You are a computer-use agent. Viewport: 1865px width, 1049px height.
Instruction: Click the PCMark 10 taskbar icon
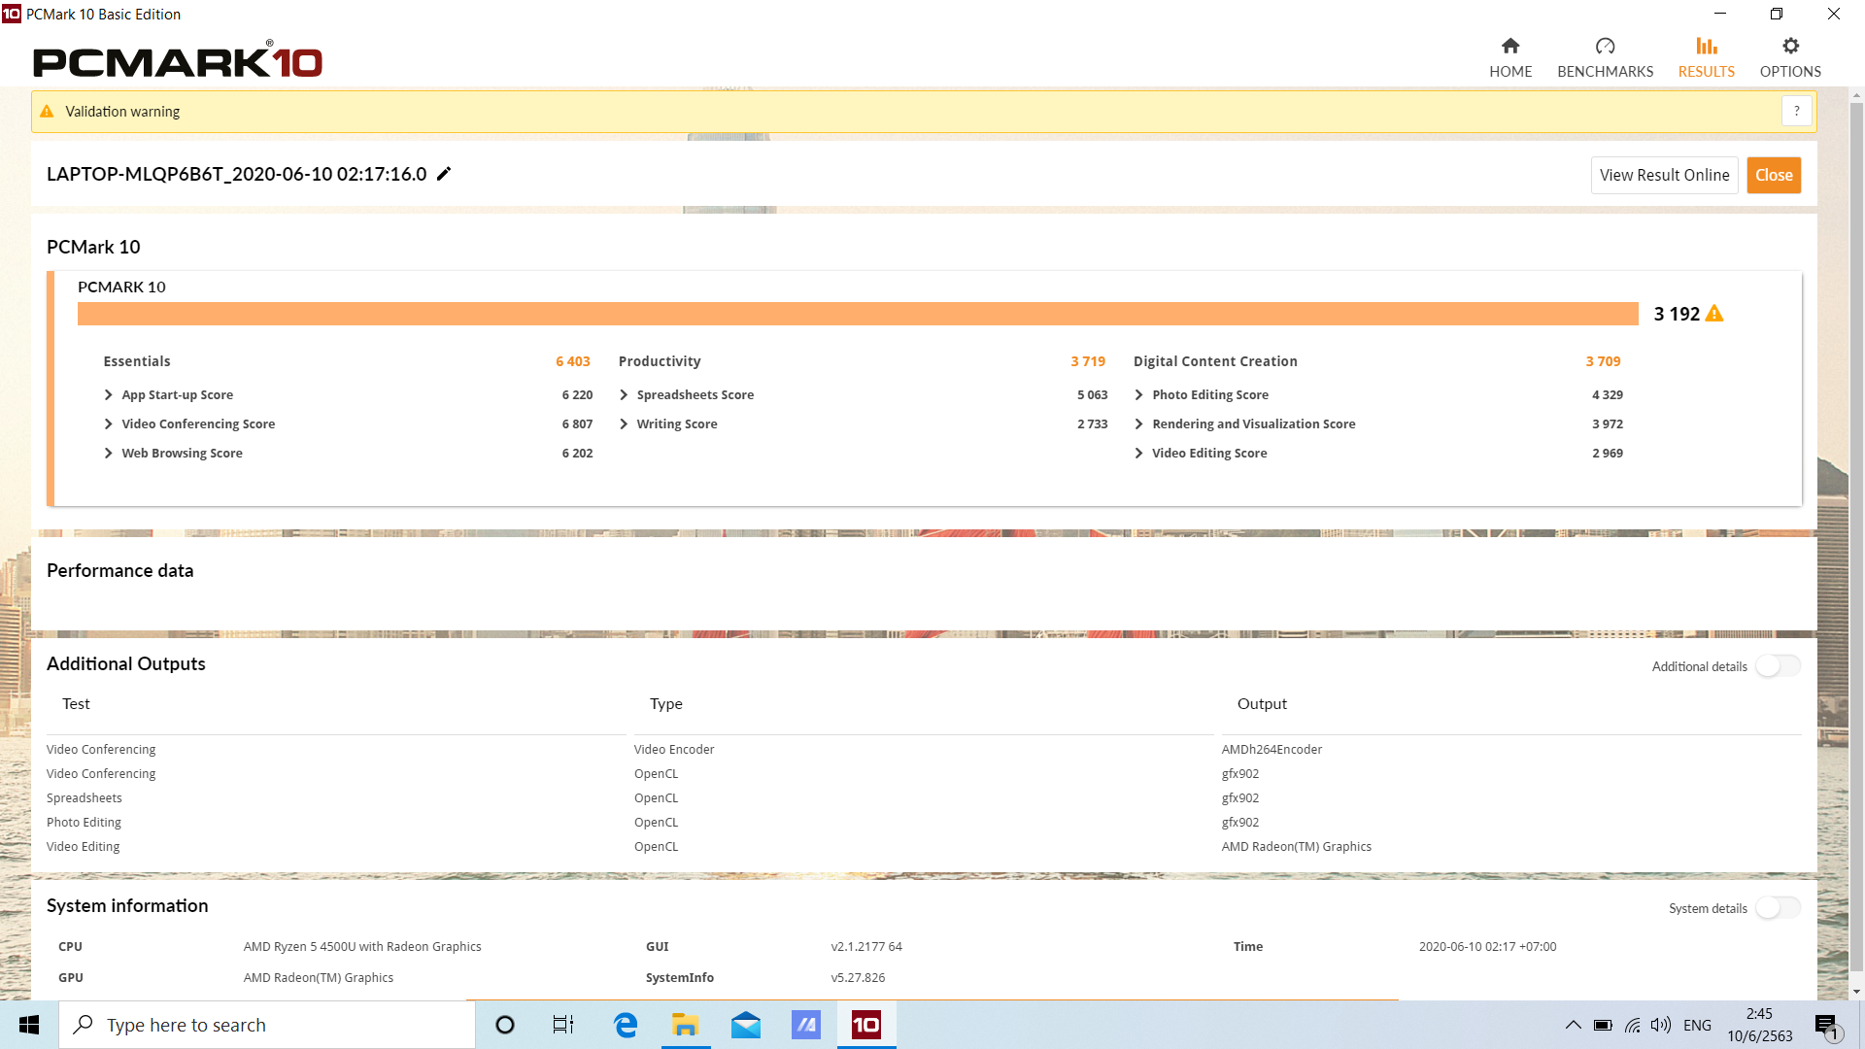point(866,1025)
